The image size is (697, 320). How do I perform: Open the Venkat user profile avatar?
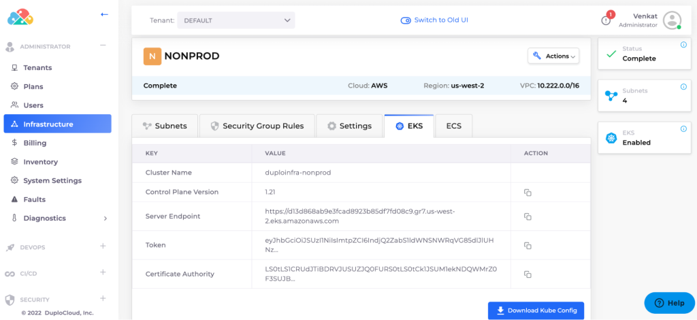coord(672,20)
